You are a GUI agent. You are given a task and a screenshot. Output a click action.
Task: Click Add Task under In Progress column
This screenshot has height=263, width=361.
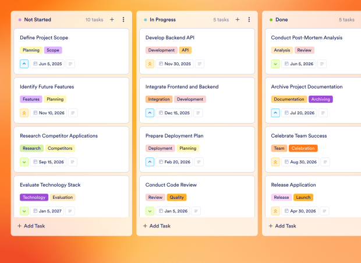tap(157, 226)
